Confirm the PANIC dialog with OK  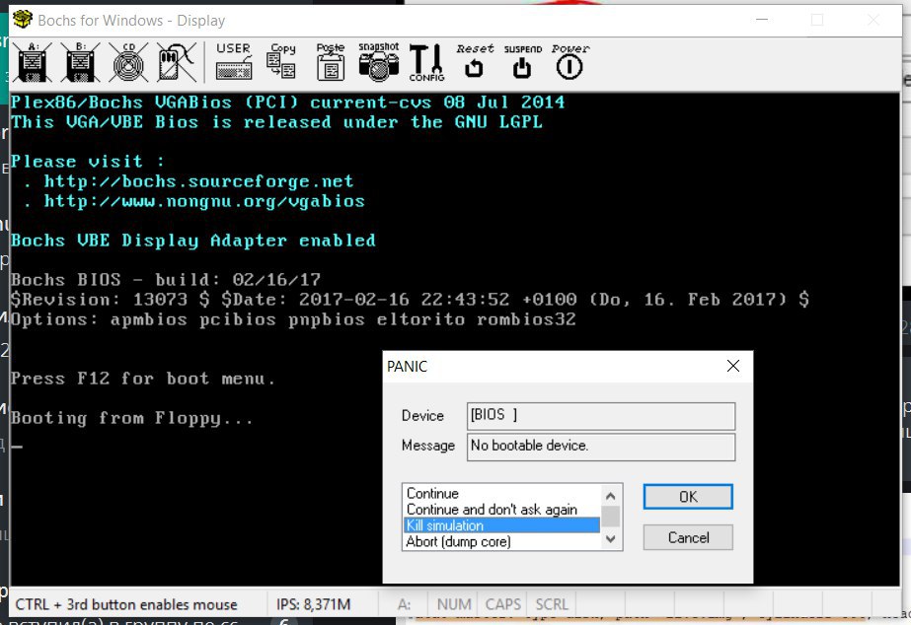point(688,497)
